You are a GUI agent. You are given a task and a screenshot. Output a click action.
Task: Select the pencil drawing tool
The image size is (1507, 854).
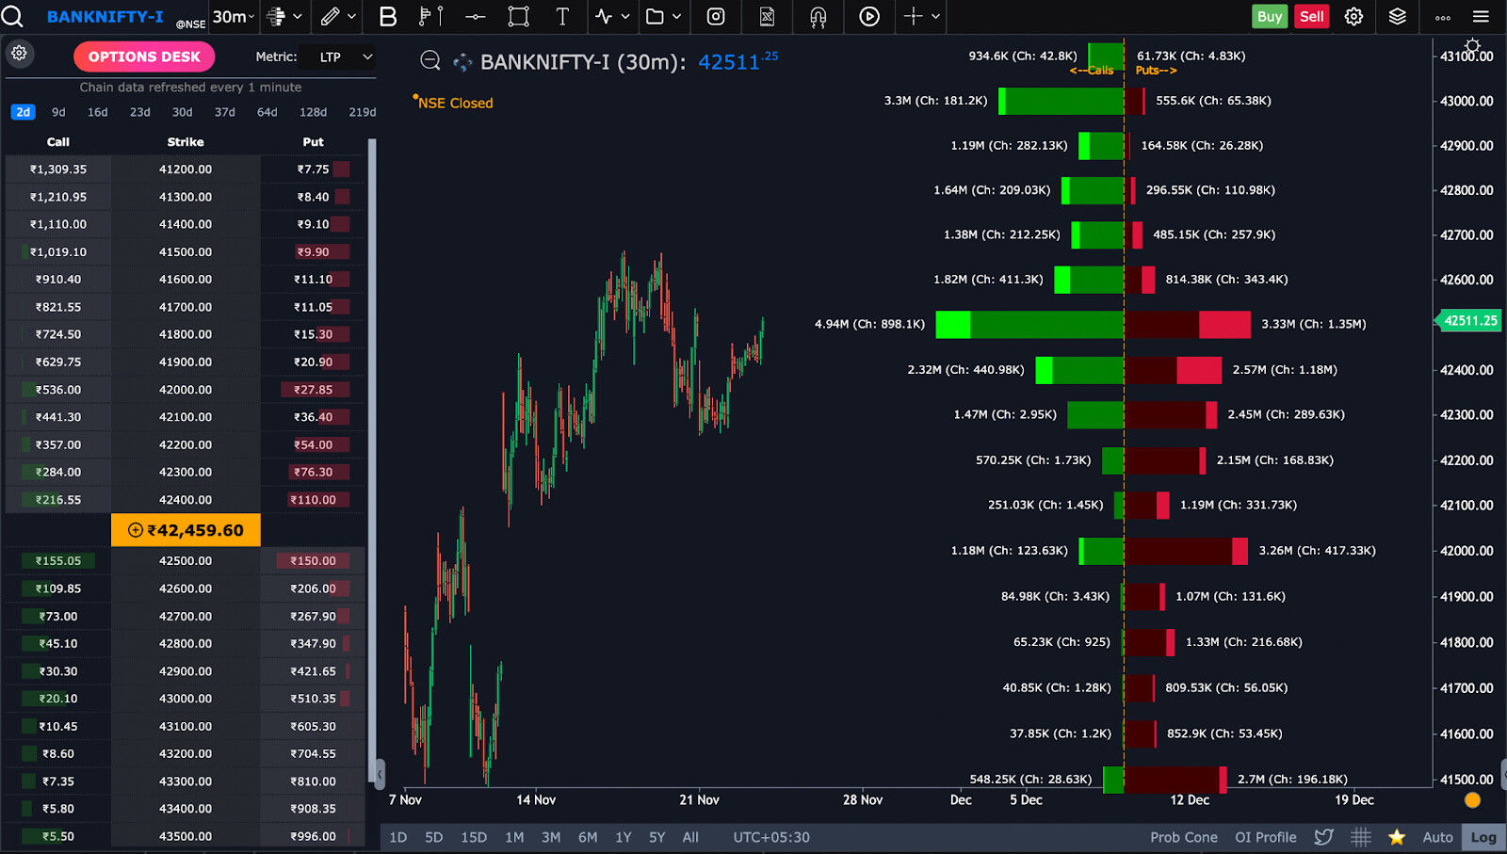point(330,16)
